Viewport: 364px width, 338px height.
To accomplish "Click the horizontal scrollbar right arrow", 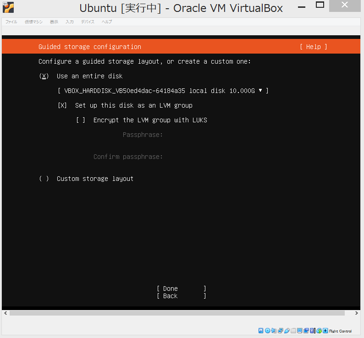I will point(357,313).
